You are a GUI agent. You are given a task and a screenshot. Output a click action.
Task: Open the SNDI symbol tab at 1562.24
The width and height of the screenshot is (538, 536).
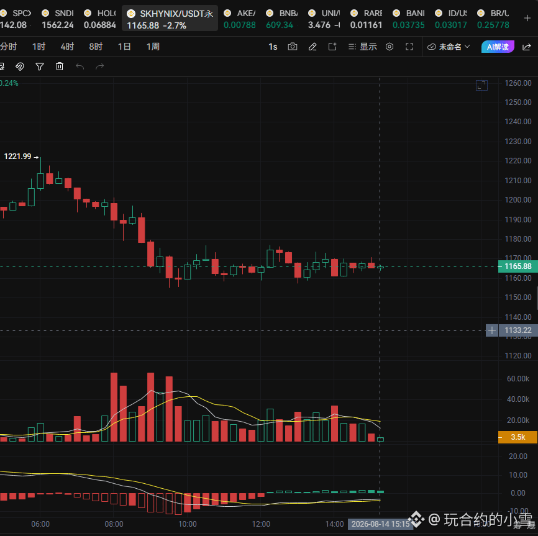[x=58, y=19]
